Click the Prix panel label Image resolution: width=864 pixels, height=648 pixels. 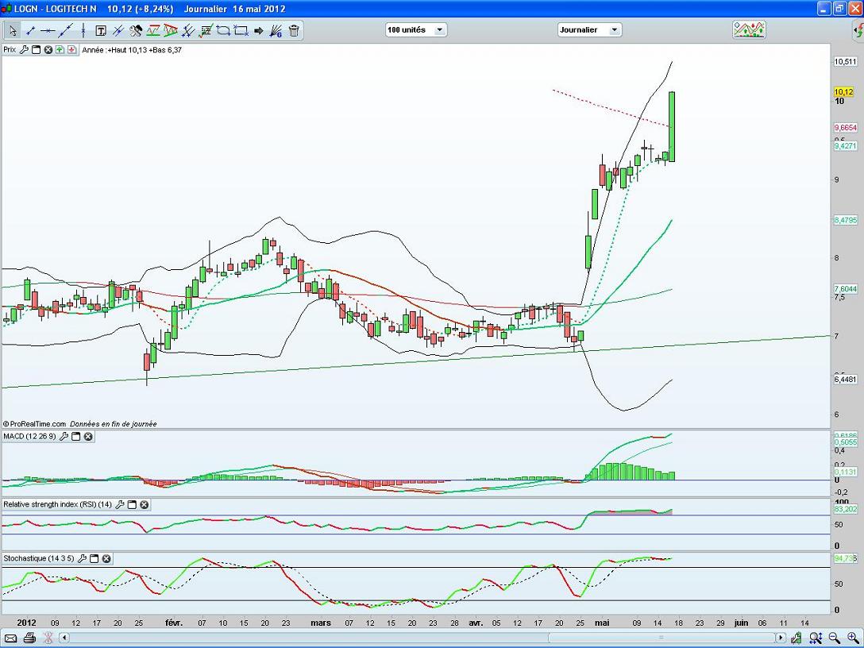(10, 49)
